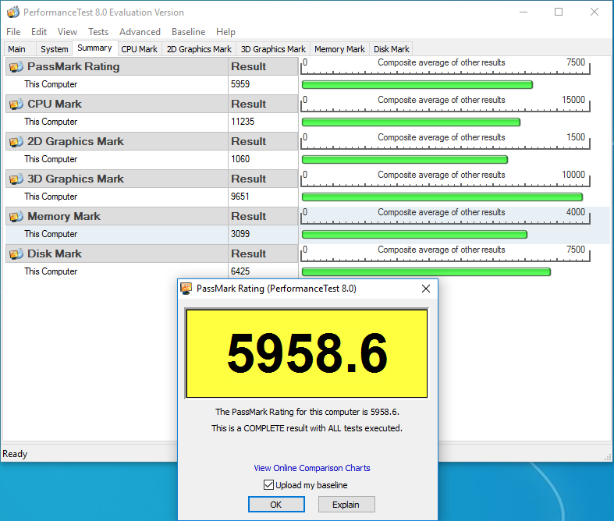Click the 3D Graphics Mark section icon

(x=16, y=179)
